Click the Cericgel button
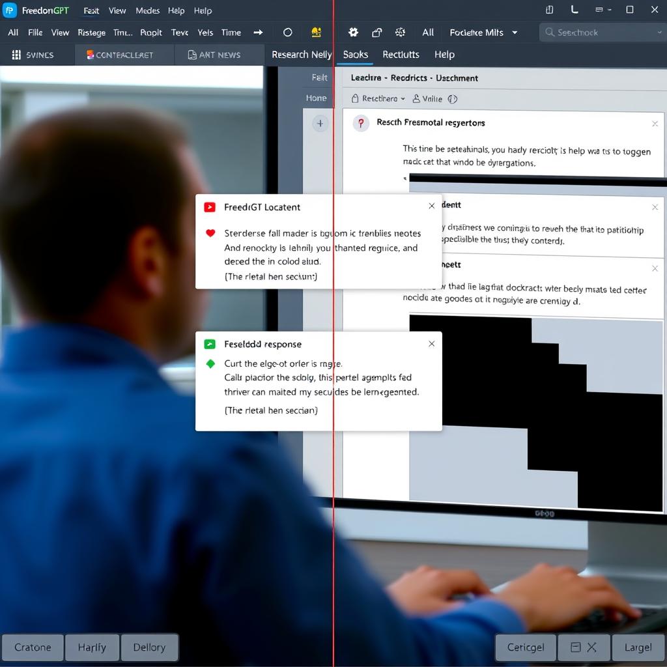Image resolution: width=667 pixels, height=667 pixels. 526,647
